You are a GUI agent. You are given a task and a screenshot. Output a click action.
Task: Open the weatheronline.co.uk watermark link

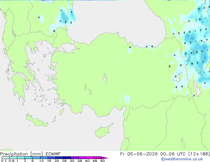pyautogui.click(x=182, y=159)
